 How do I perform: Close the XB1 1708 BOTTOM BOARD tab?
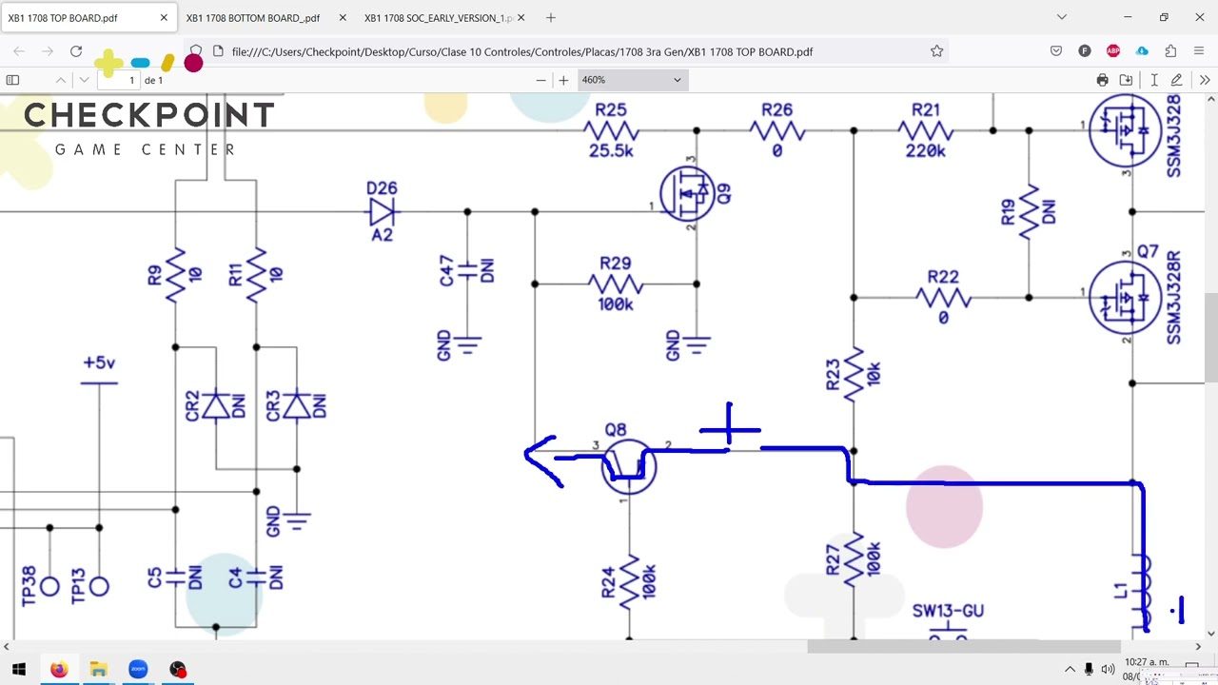[343, 17]
